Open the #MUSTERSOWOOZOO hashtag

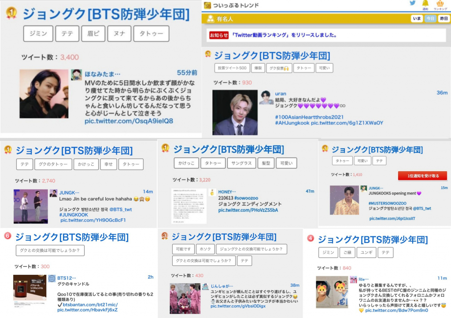(x=388, y=203)
